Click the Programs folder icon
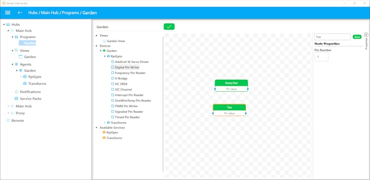The width and height of the screenshot is (370, 180). pos(16,37)
